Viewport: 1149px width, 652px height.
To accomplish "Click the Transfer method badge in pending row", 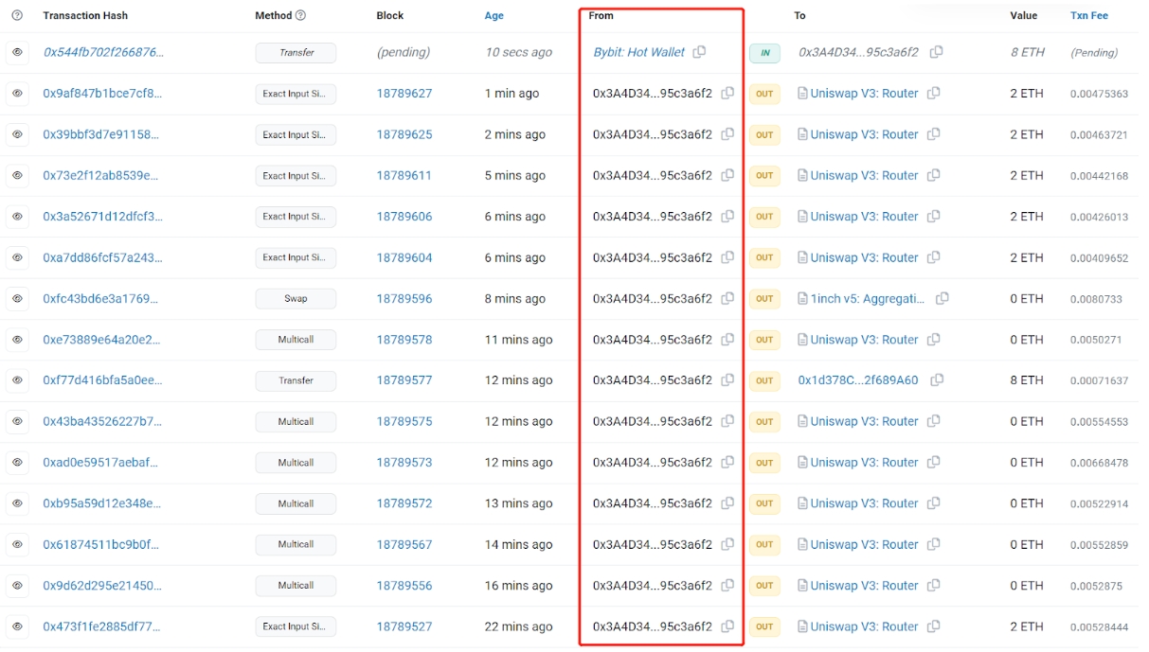I will 296,53.
